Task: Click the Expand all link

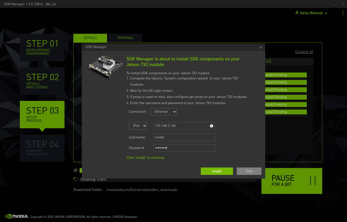Action: (x=304, y=52)
